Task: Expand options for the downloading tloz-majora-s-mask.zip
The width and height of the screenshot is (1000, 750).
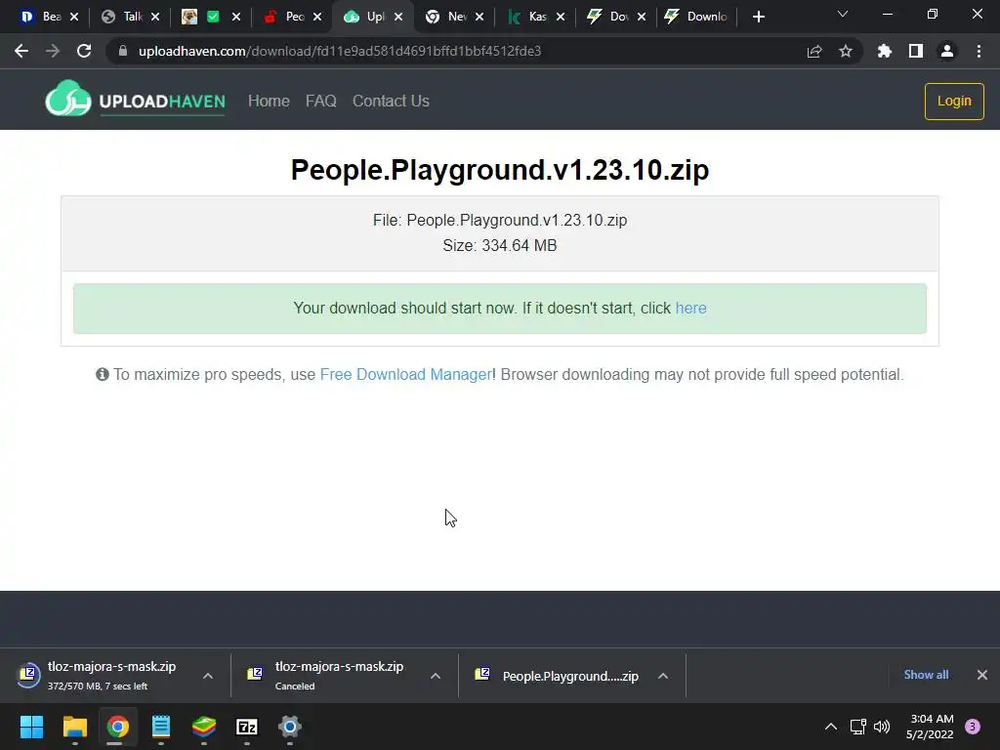Action: (x=208, y=676)
